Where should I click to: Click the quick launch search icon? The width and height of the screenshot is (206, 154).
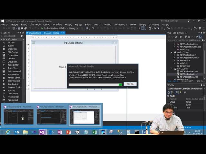click(x=189, y=21)
